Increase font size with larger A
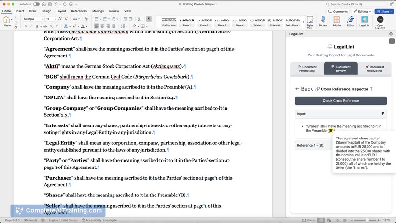The height and width of the screenshot is (223, 396). pos(60,19)
